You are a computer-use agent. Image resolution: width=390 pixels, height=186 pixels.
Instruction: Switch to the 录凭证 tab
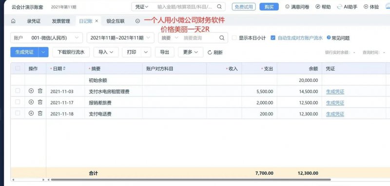pyautogui.click(x=34, y=21)
